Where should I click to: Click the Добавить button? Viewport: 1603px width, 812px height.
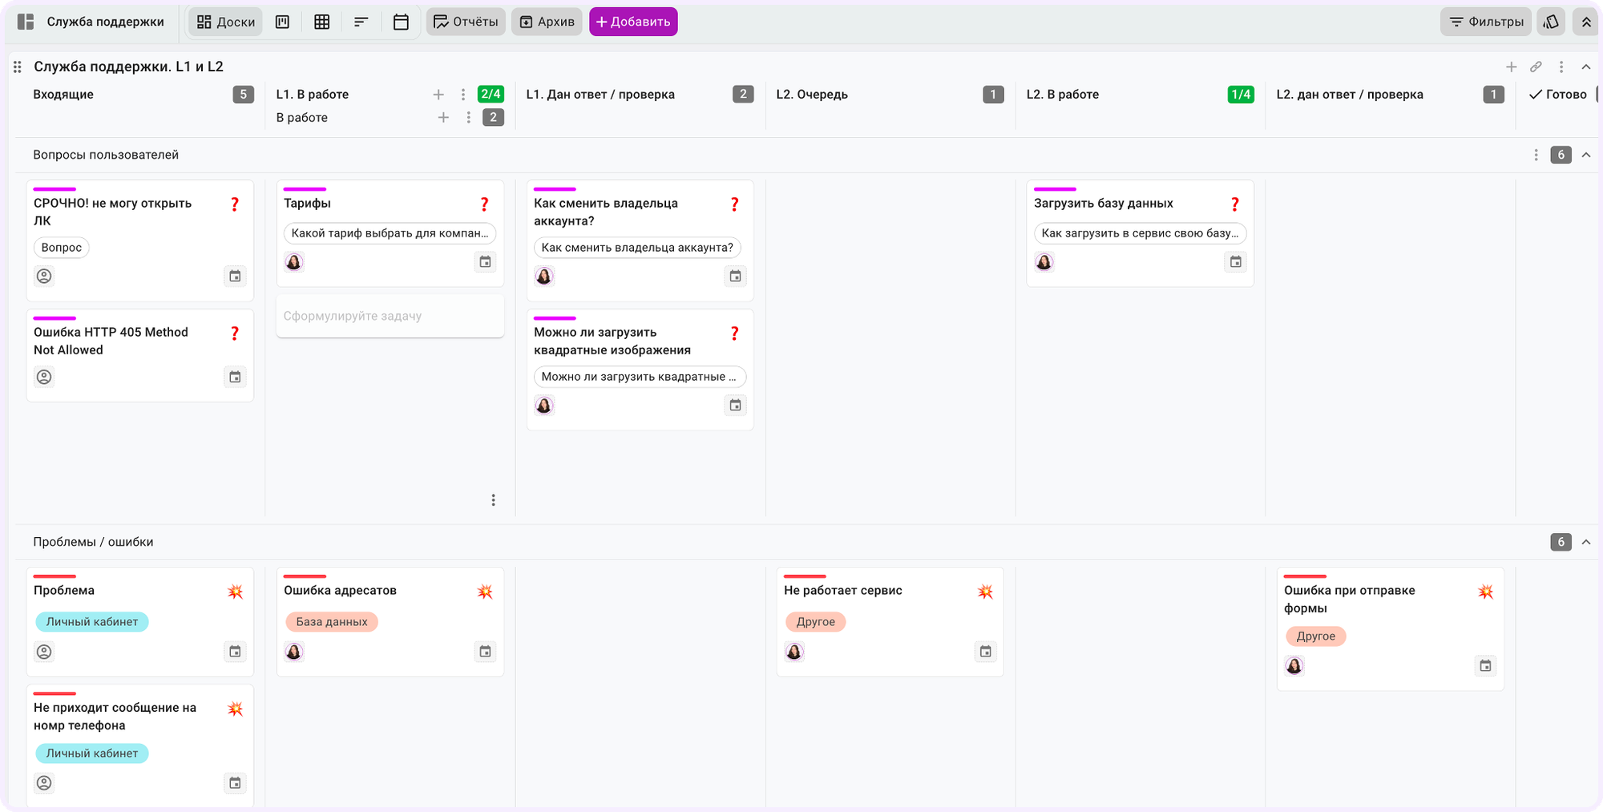[x=633, y=22]
